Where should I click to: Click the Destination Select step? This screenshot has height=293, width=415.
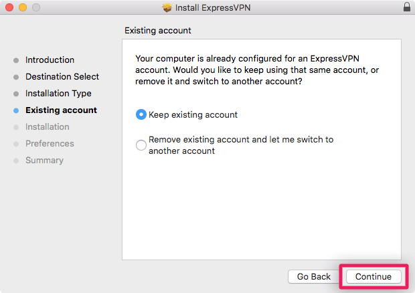tap(62, 77)
